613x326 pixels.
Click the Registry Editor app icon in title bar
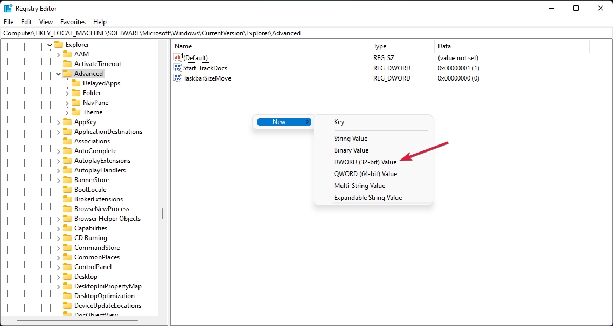coord(8,8)
